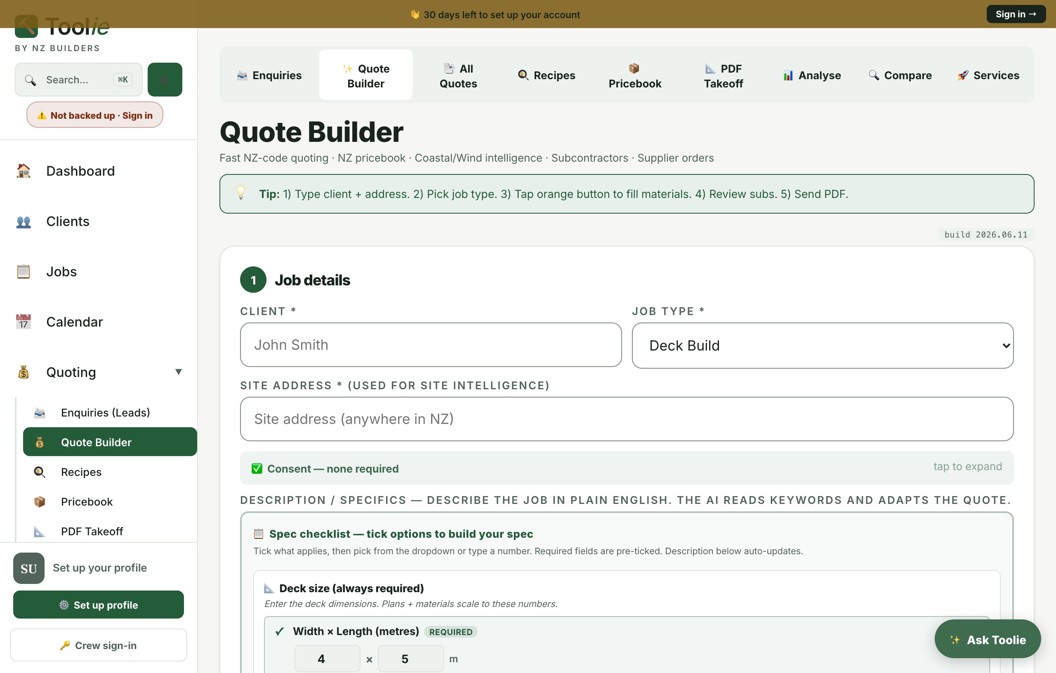Click the Spec checklist clipboard icon
The width and height of the screenshot is (1056, 673).
(259, 534)
